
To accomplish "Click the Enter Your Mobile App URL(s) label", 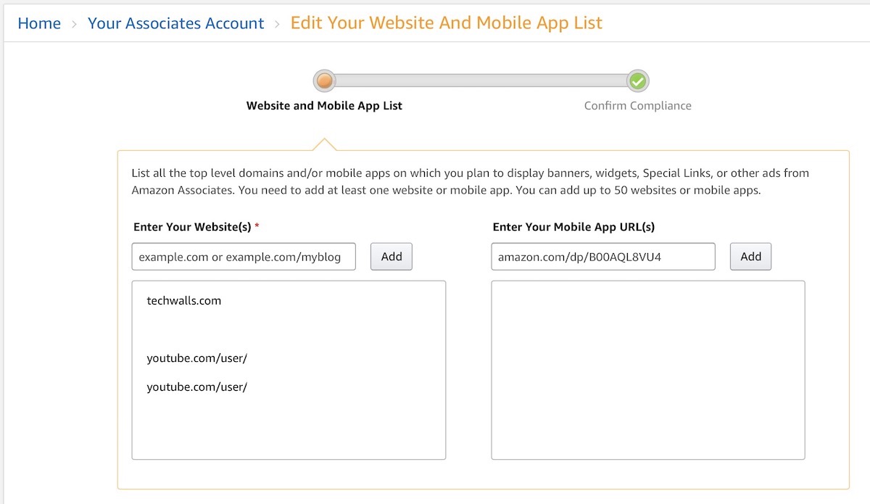I will 573,227.
